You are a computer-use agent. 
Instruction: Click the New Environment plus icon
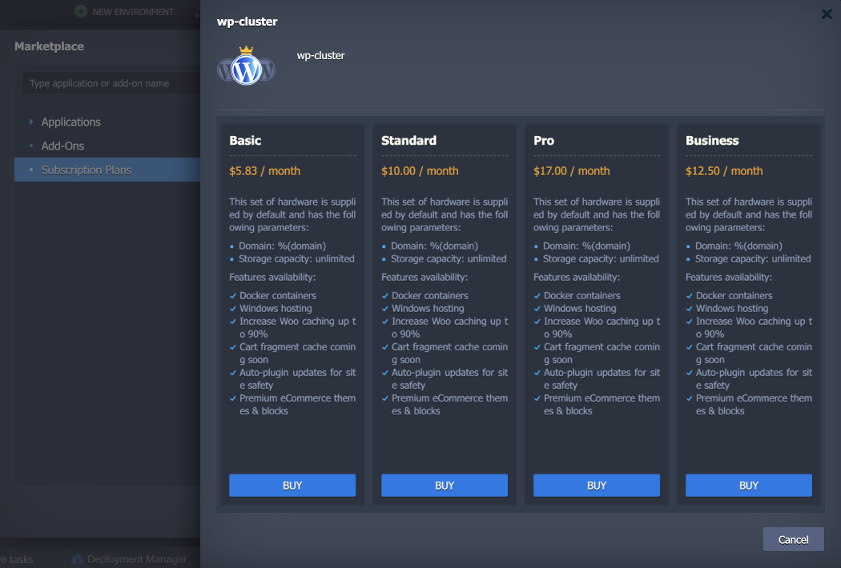[80, 11]
